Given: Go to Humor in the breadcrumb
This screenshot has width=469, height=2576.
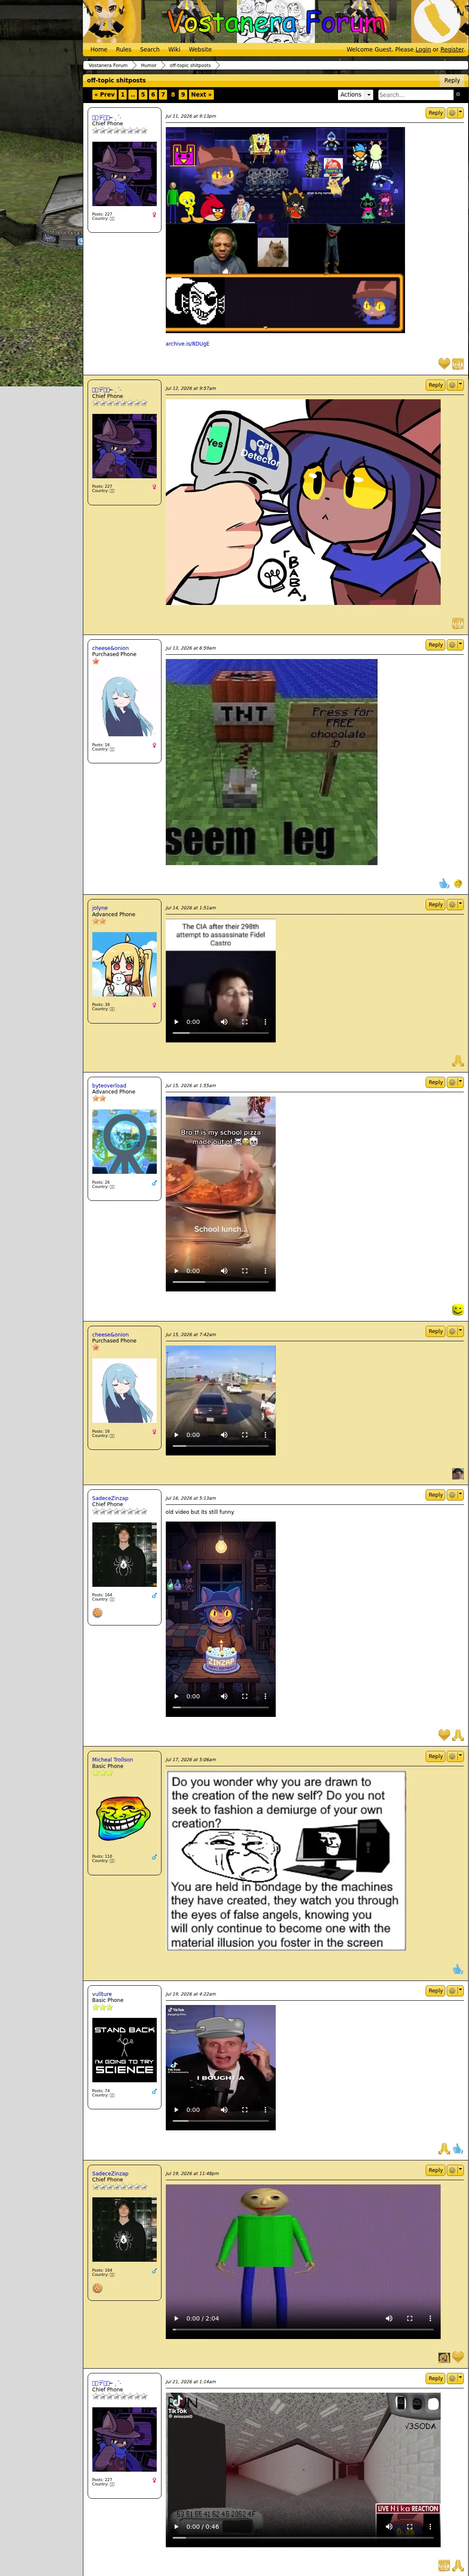Looking at the screenshot, I should pos(148,65).
